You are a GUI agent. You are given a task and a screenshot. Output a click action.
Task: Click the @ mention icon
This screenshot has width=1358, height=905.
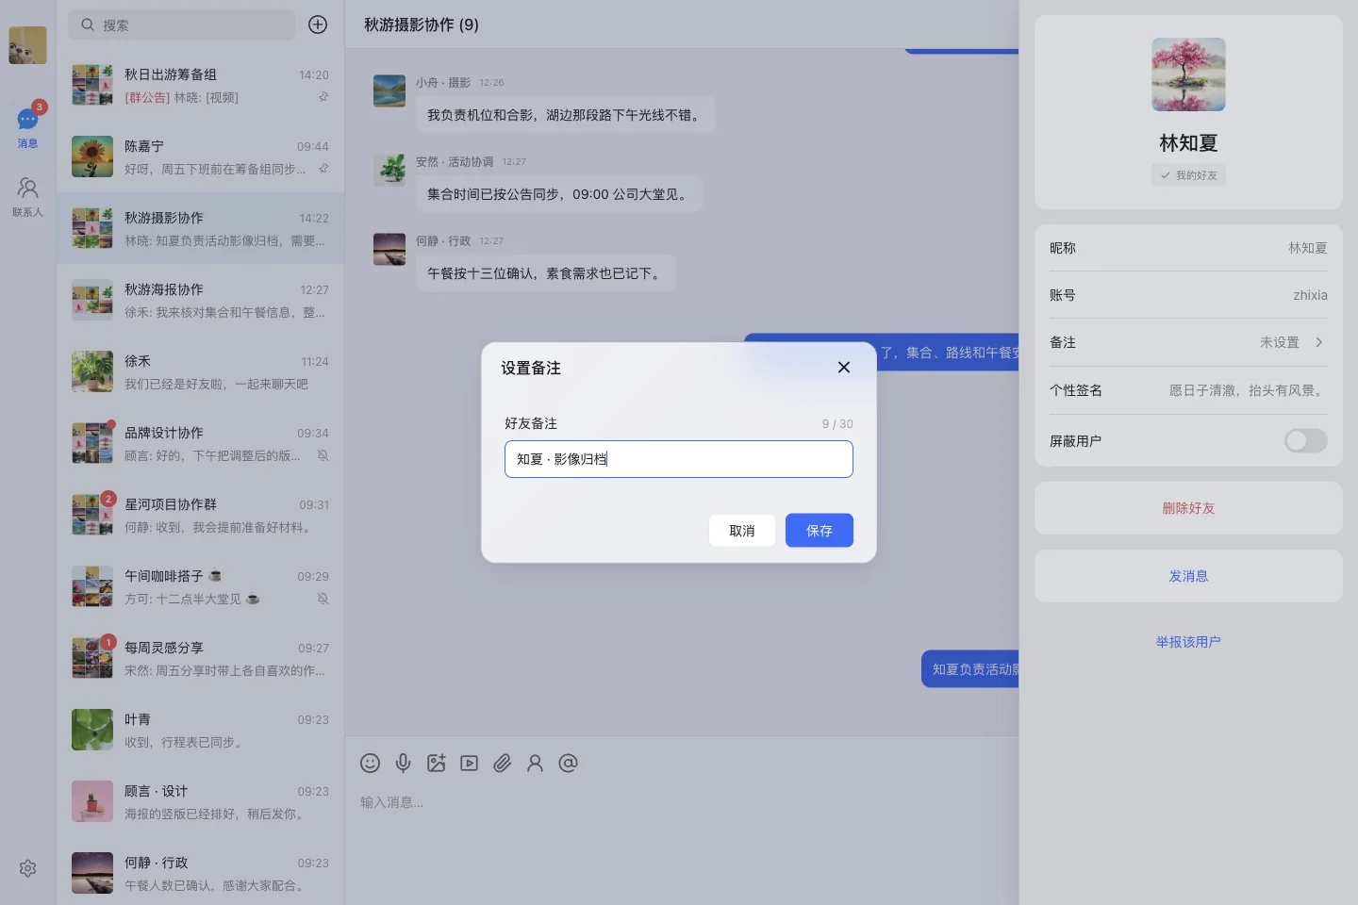pos(568,763)
